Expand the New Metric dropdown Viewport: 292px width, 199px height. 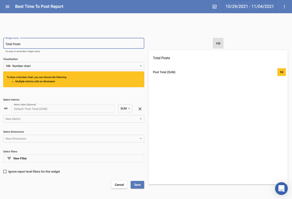pos(74,119)
